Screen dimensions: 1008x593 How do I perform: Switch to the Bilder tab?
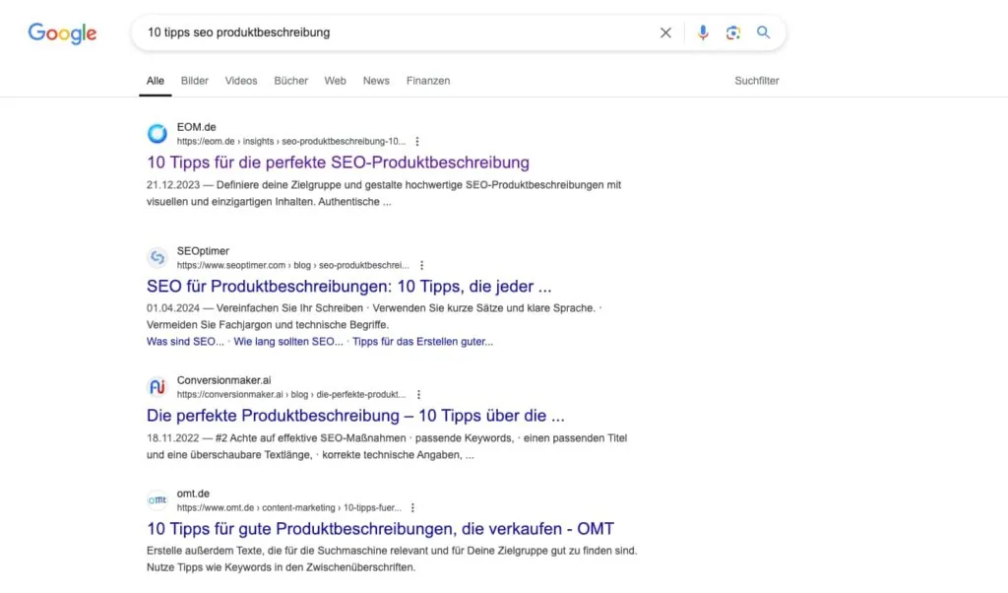[x=195, y=81]
